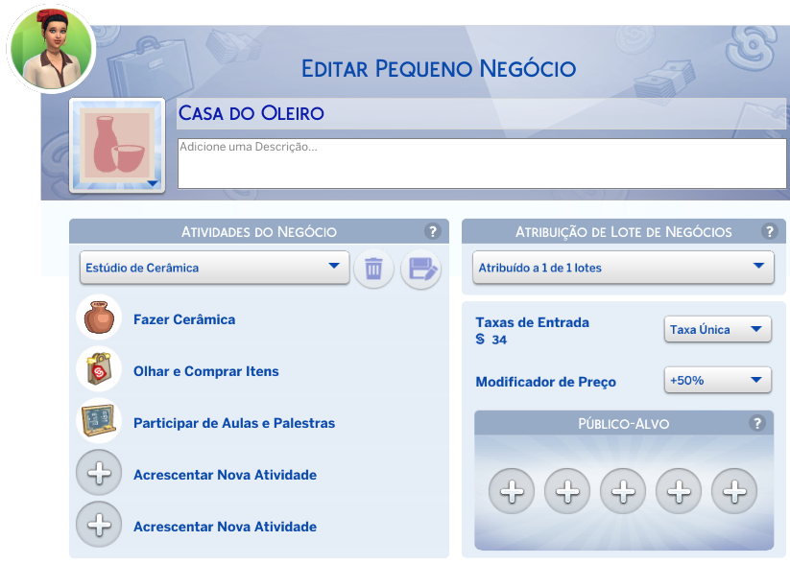Open the Atribuído a 1 de 1 lotes dropdown
Screen dimensions: 790x564
pos(623,268)
